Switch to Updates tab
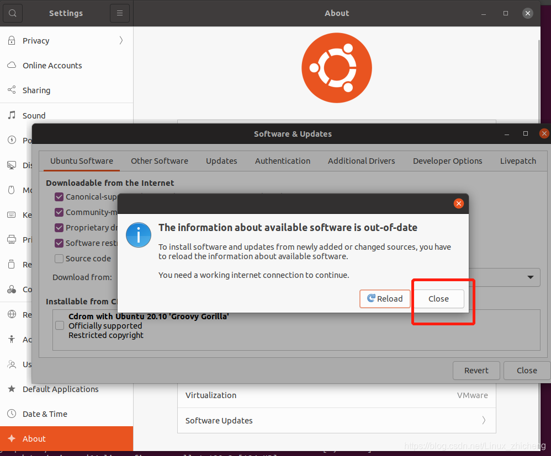 (221, 161)
